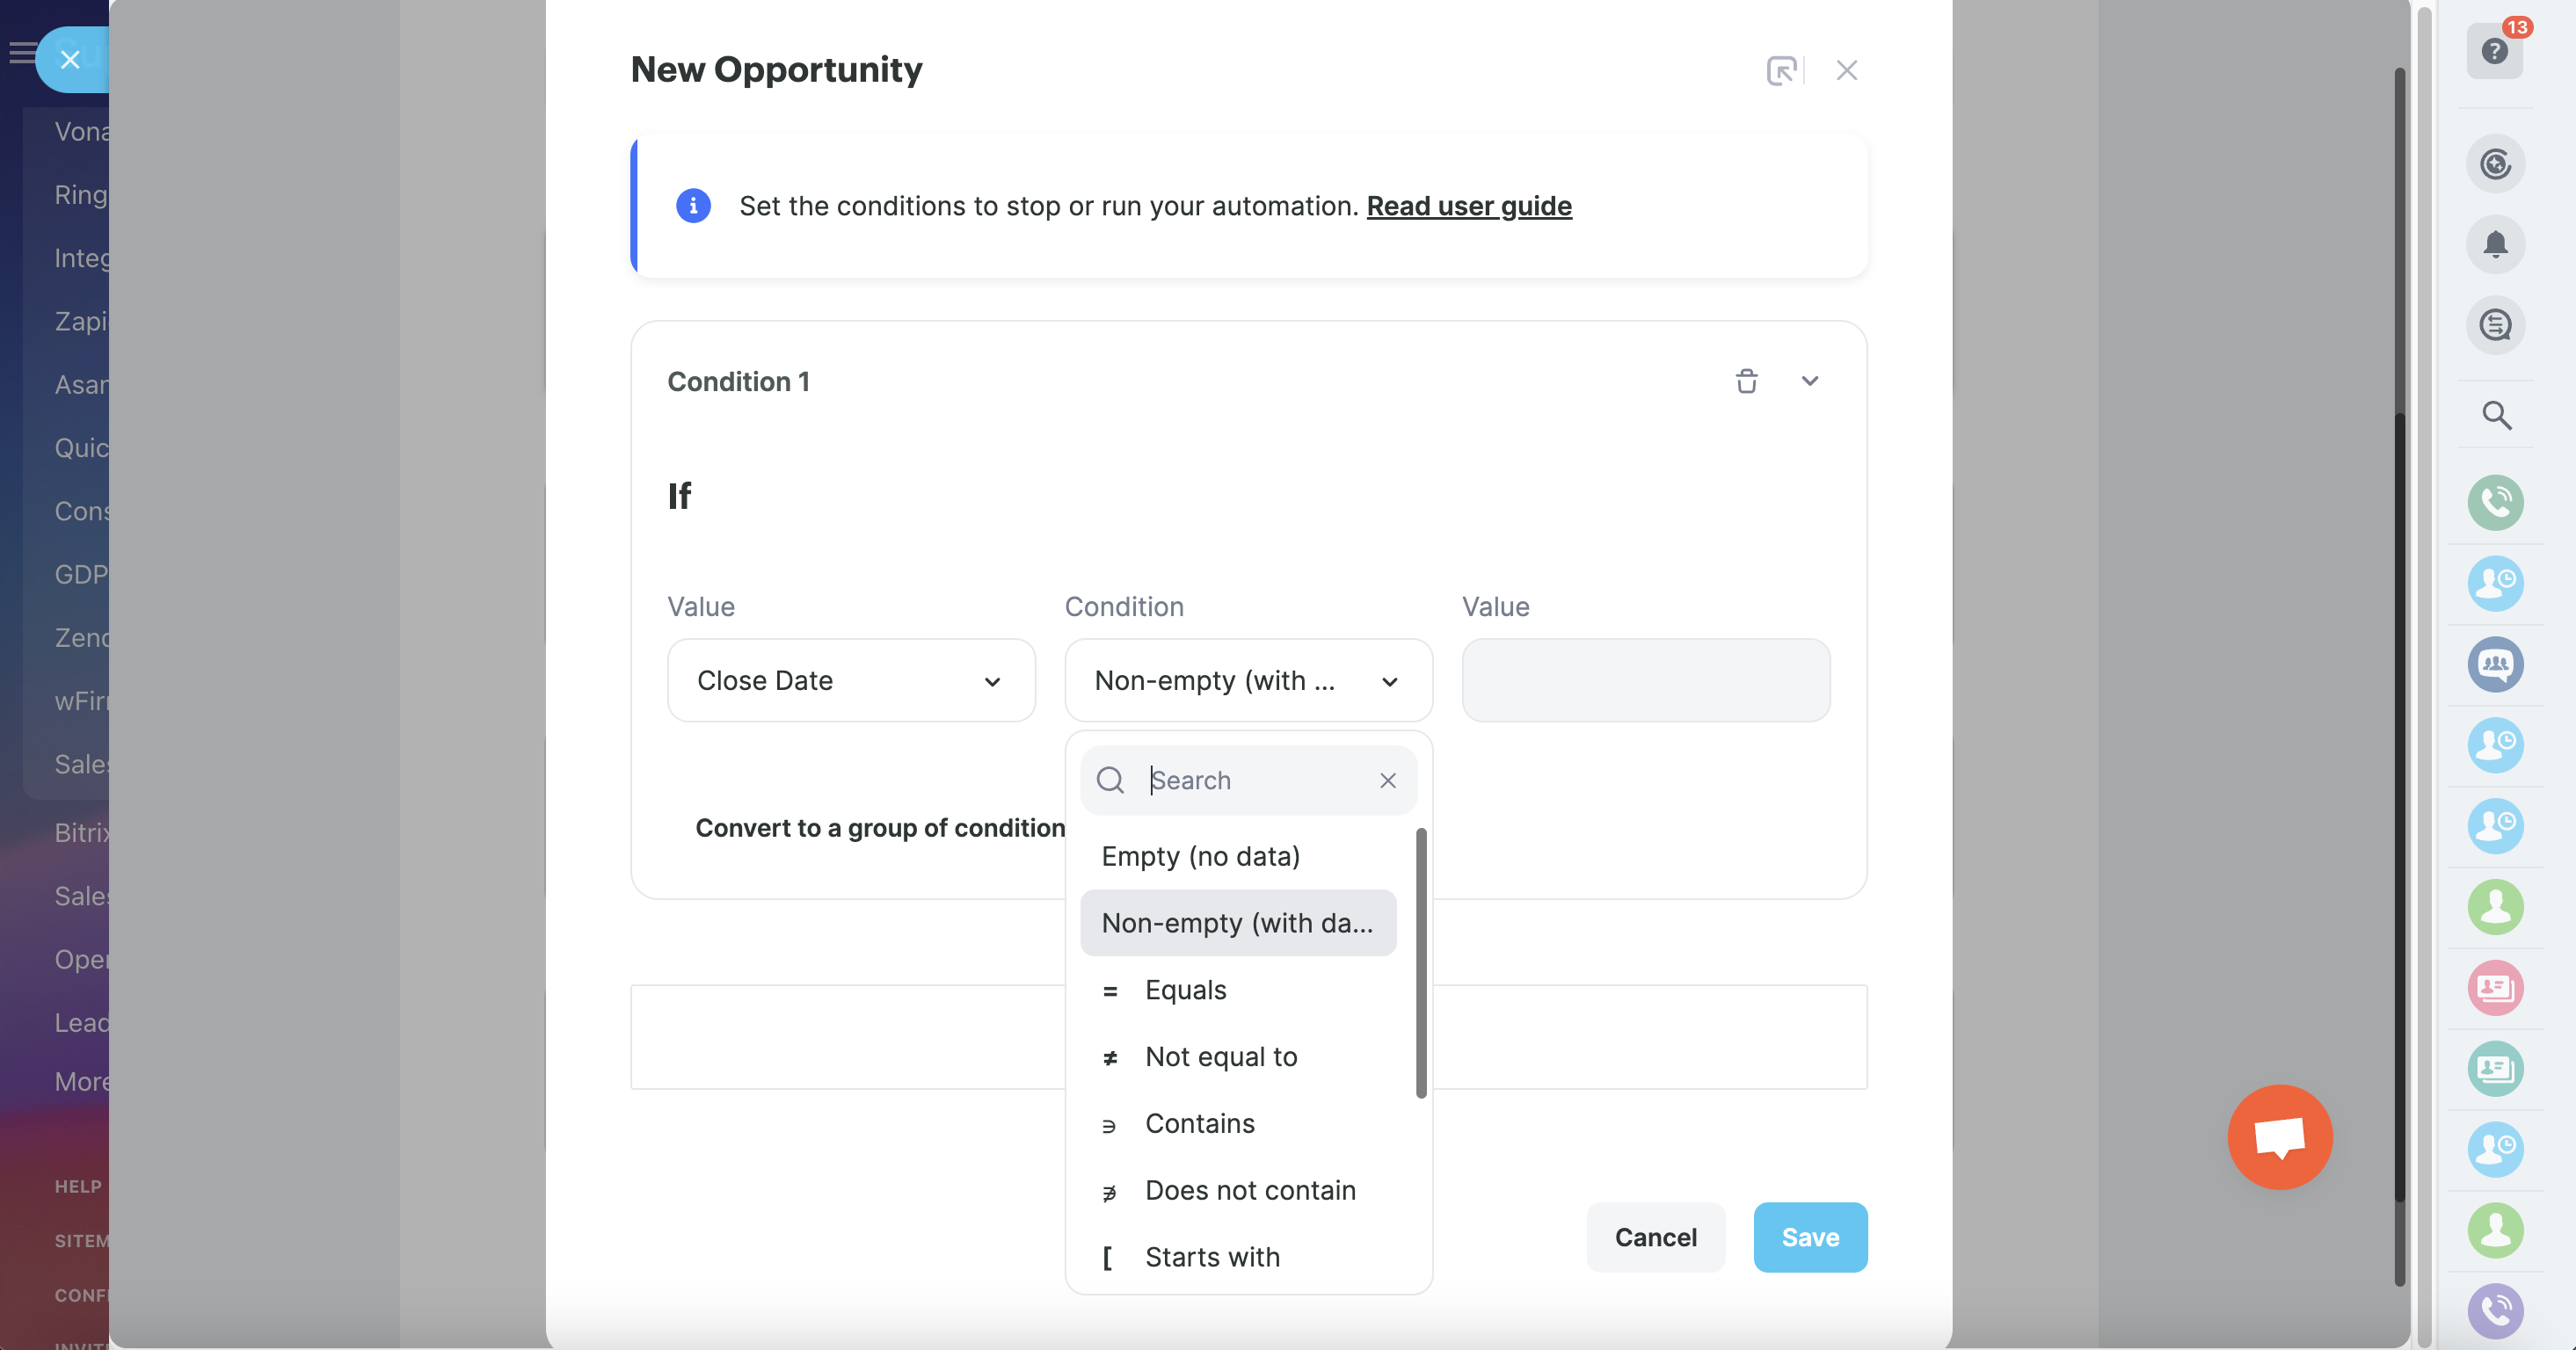Open the orange chat bubble button
The height and width of the screenshot is (1350, 2576).
(2279, 1137)
